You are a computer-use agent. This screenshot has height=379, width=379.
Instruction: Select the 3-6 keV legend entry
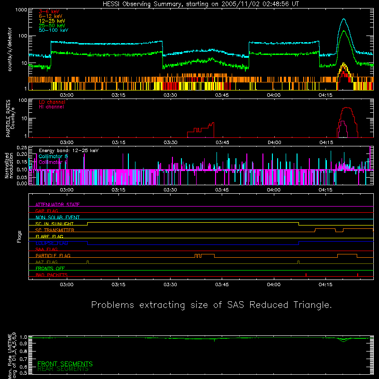pos(49,11)
